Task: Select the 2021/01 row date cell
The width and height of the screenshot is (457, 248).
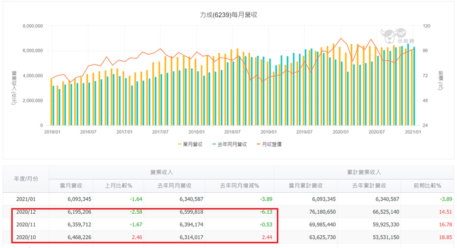Action: point(26,199)
